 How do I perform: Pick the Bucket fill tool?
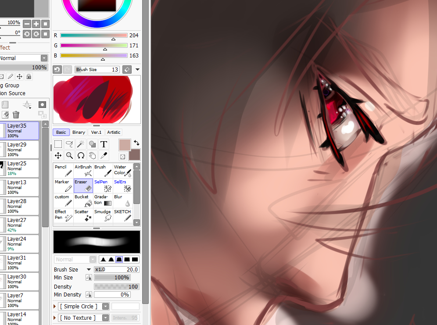point(83,200)
